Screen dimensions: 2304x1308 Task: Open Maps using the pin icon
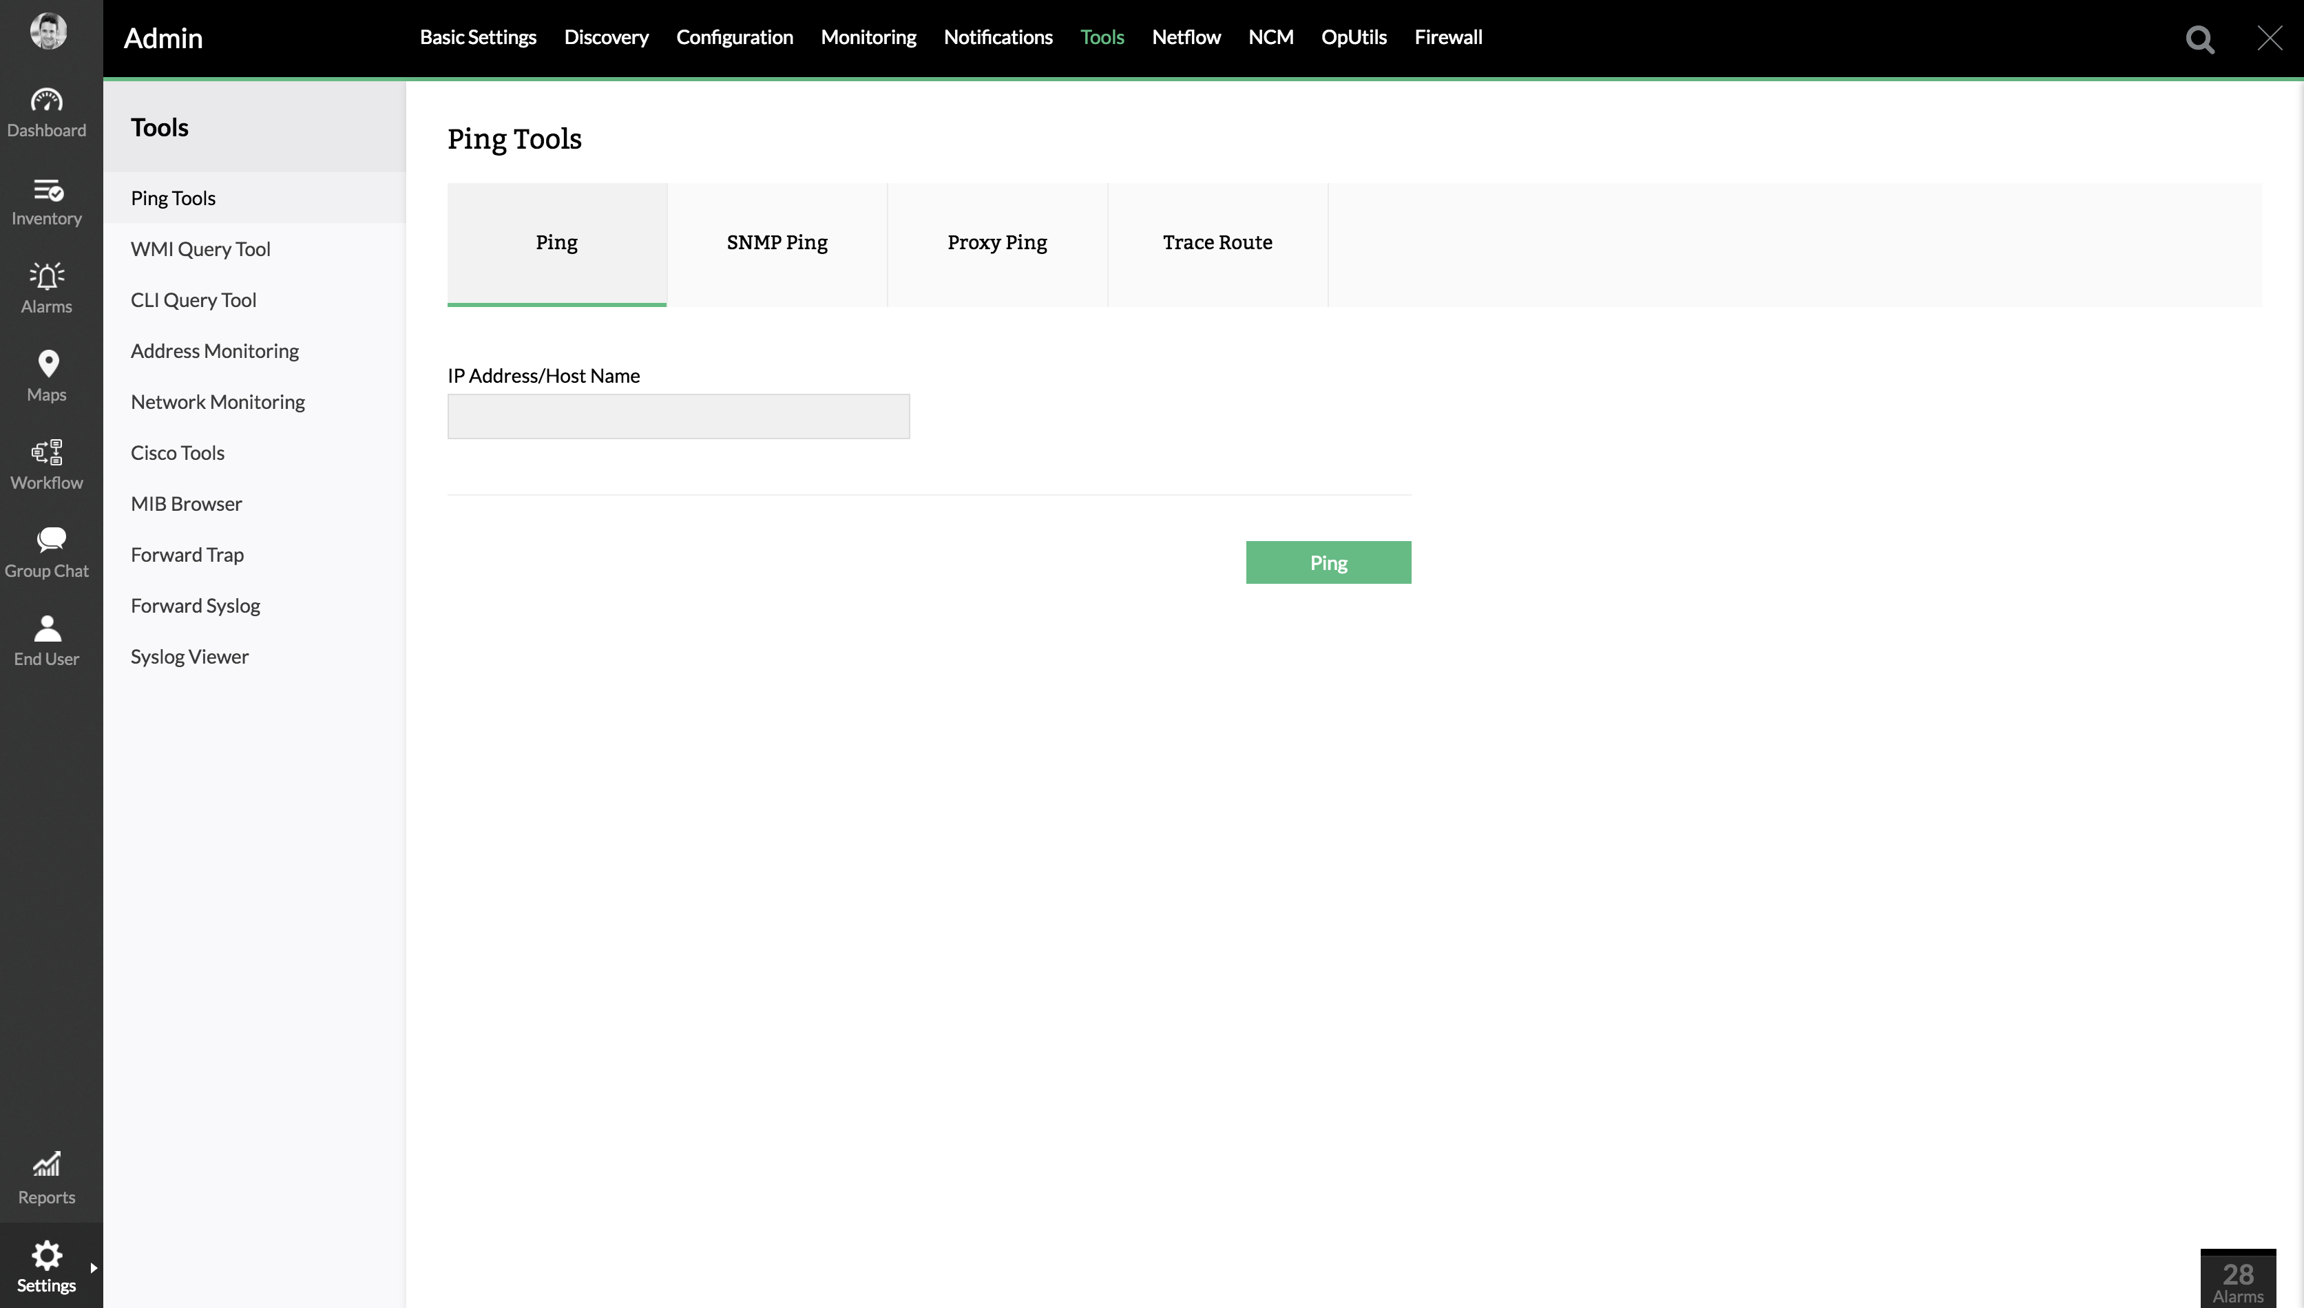[48, 364]
